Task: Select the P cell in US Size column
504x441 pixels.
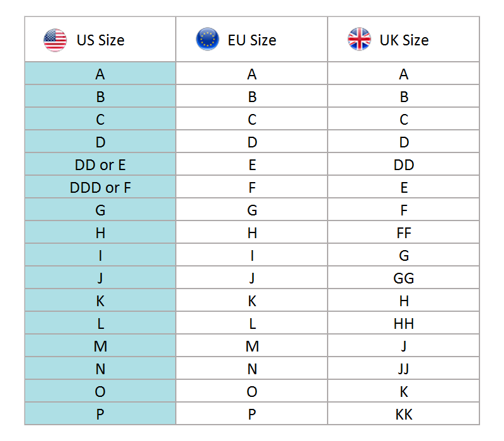Action: click(x=100, y=414)
